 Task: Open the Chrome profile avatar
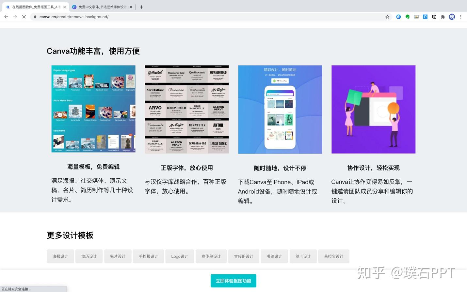point(452,17)
